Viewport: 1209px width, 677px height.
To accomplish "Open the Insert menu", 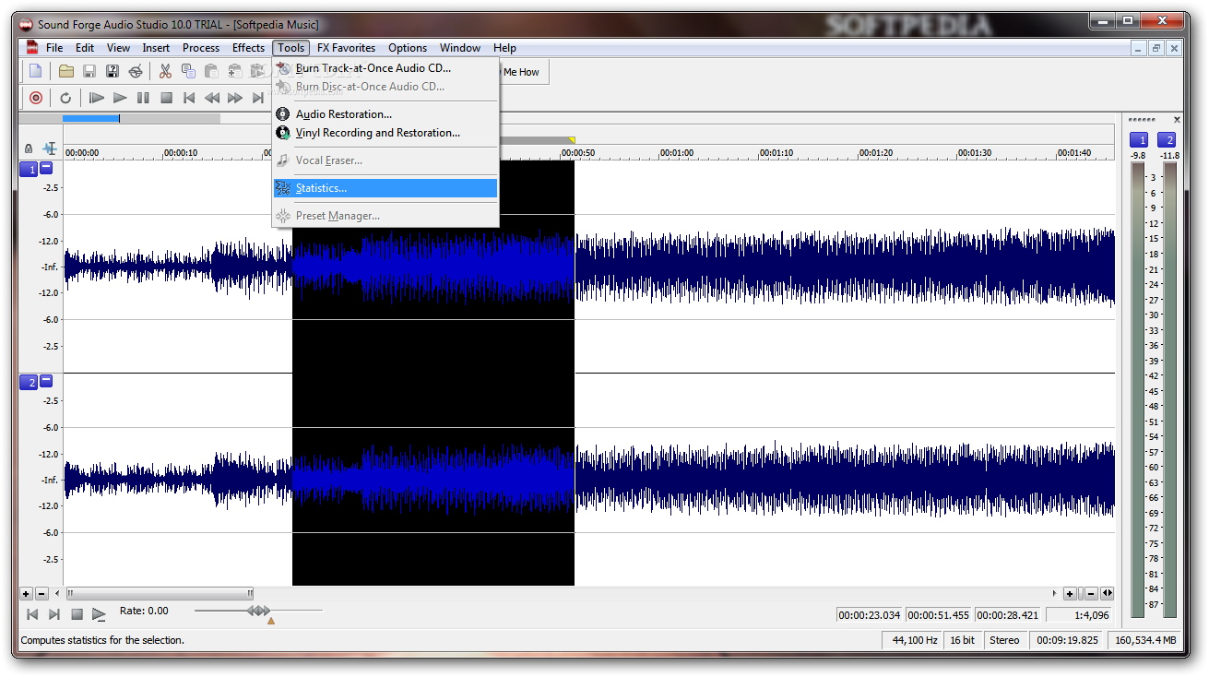I will click(156, 48).
